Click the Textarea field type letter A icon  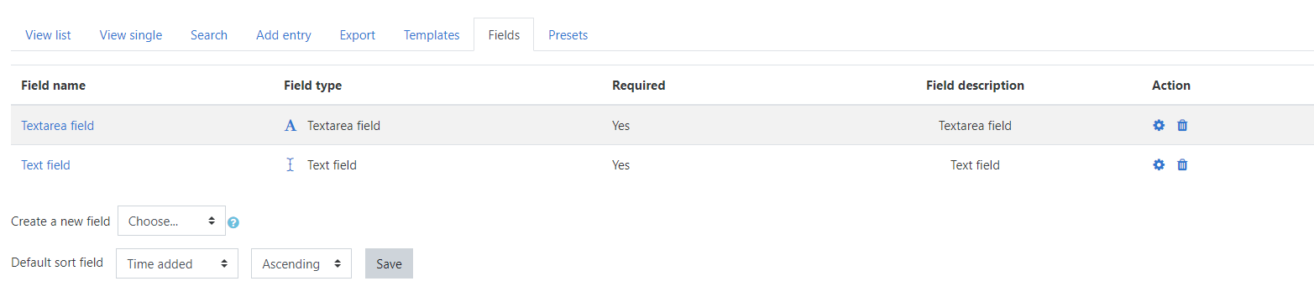click(x=291, y=126)
